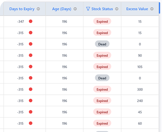Select -315 in the excess value 90 row

(20, 55)
